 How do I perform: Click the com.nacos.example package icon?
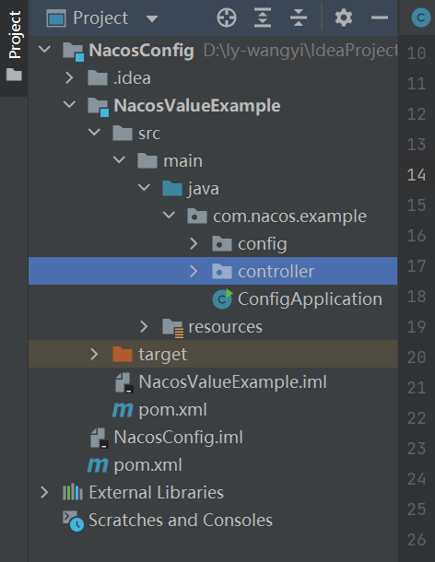pos(197,216)
